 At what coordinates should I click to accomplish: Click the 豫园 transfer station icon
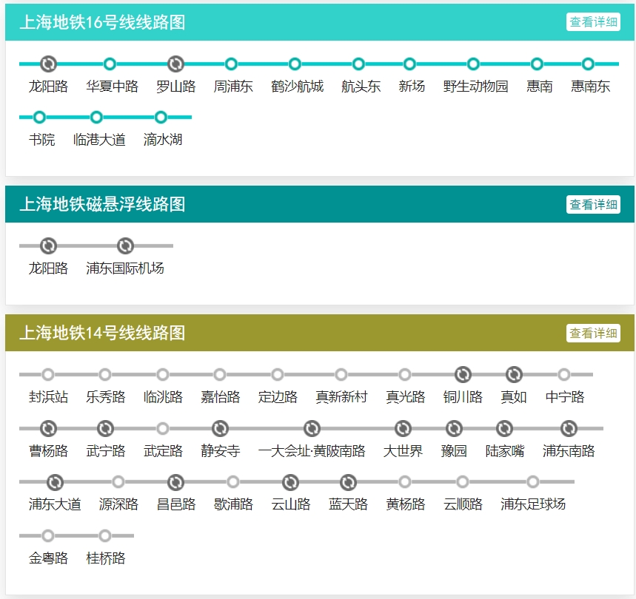454,428
